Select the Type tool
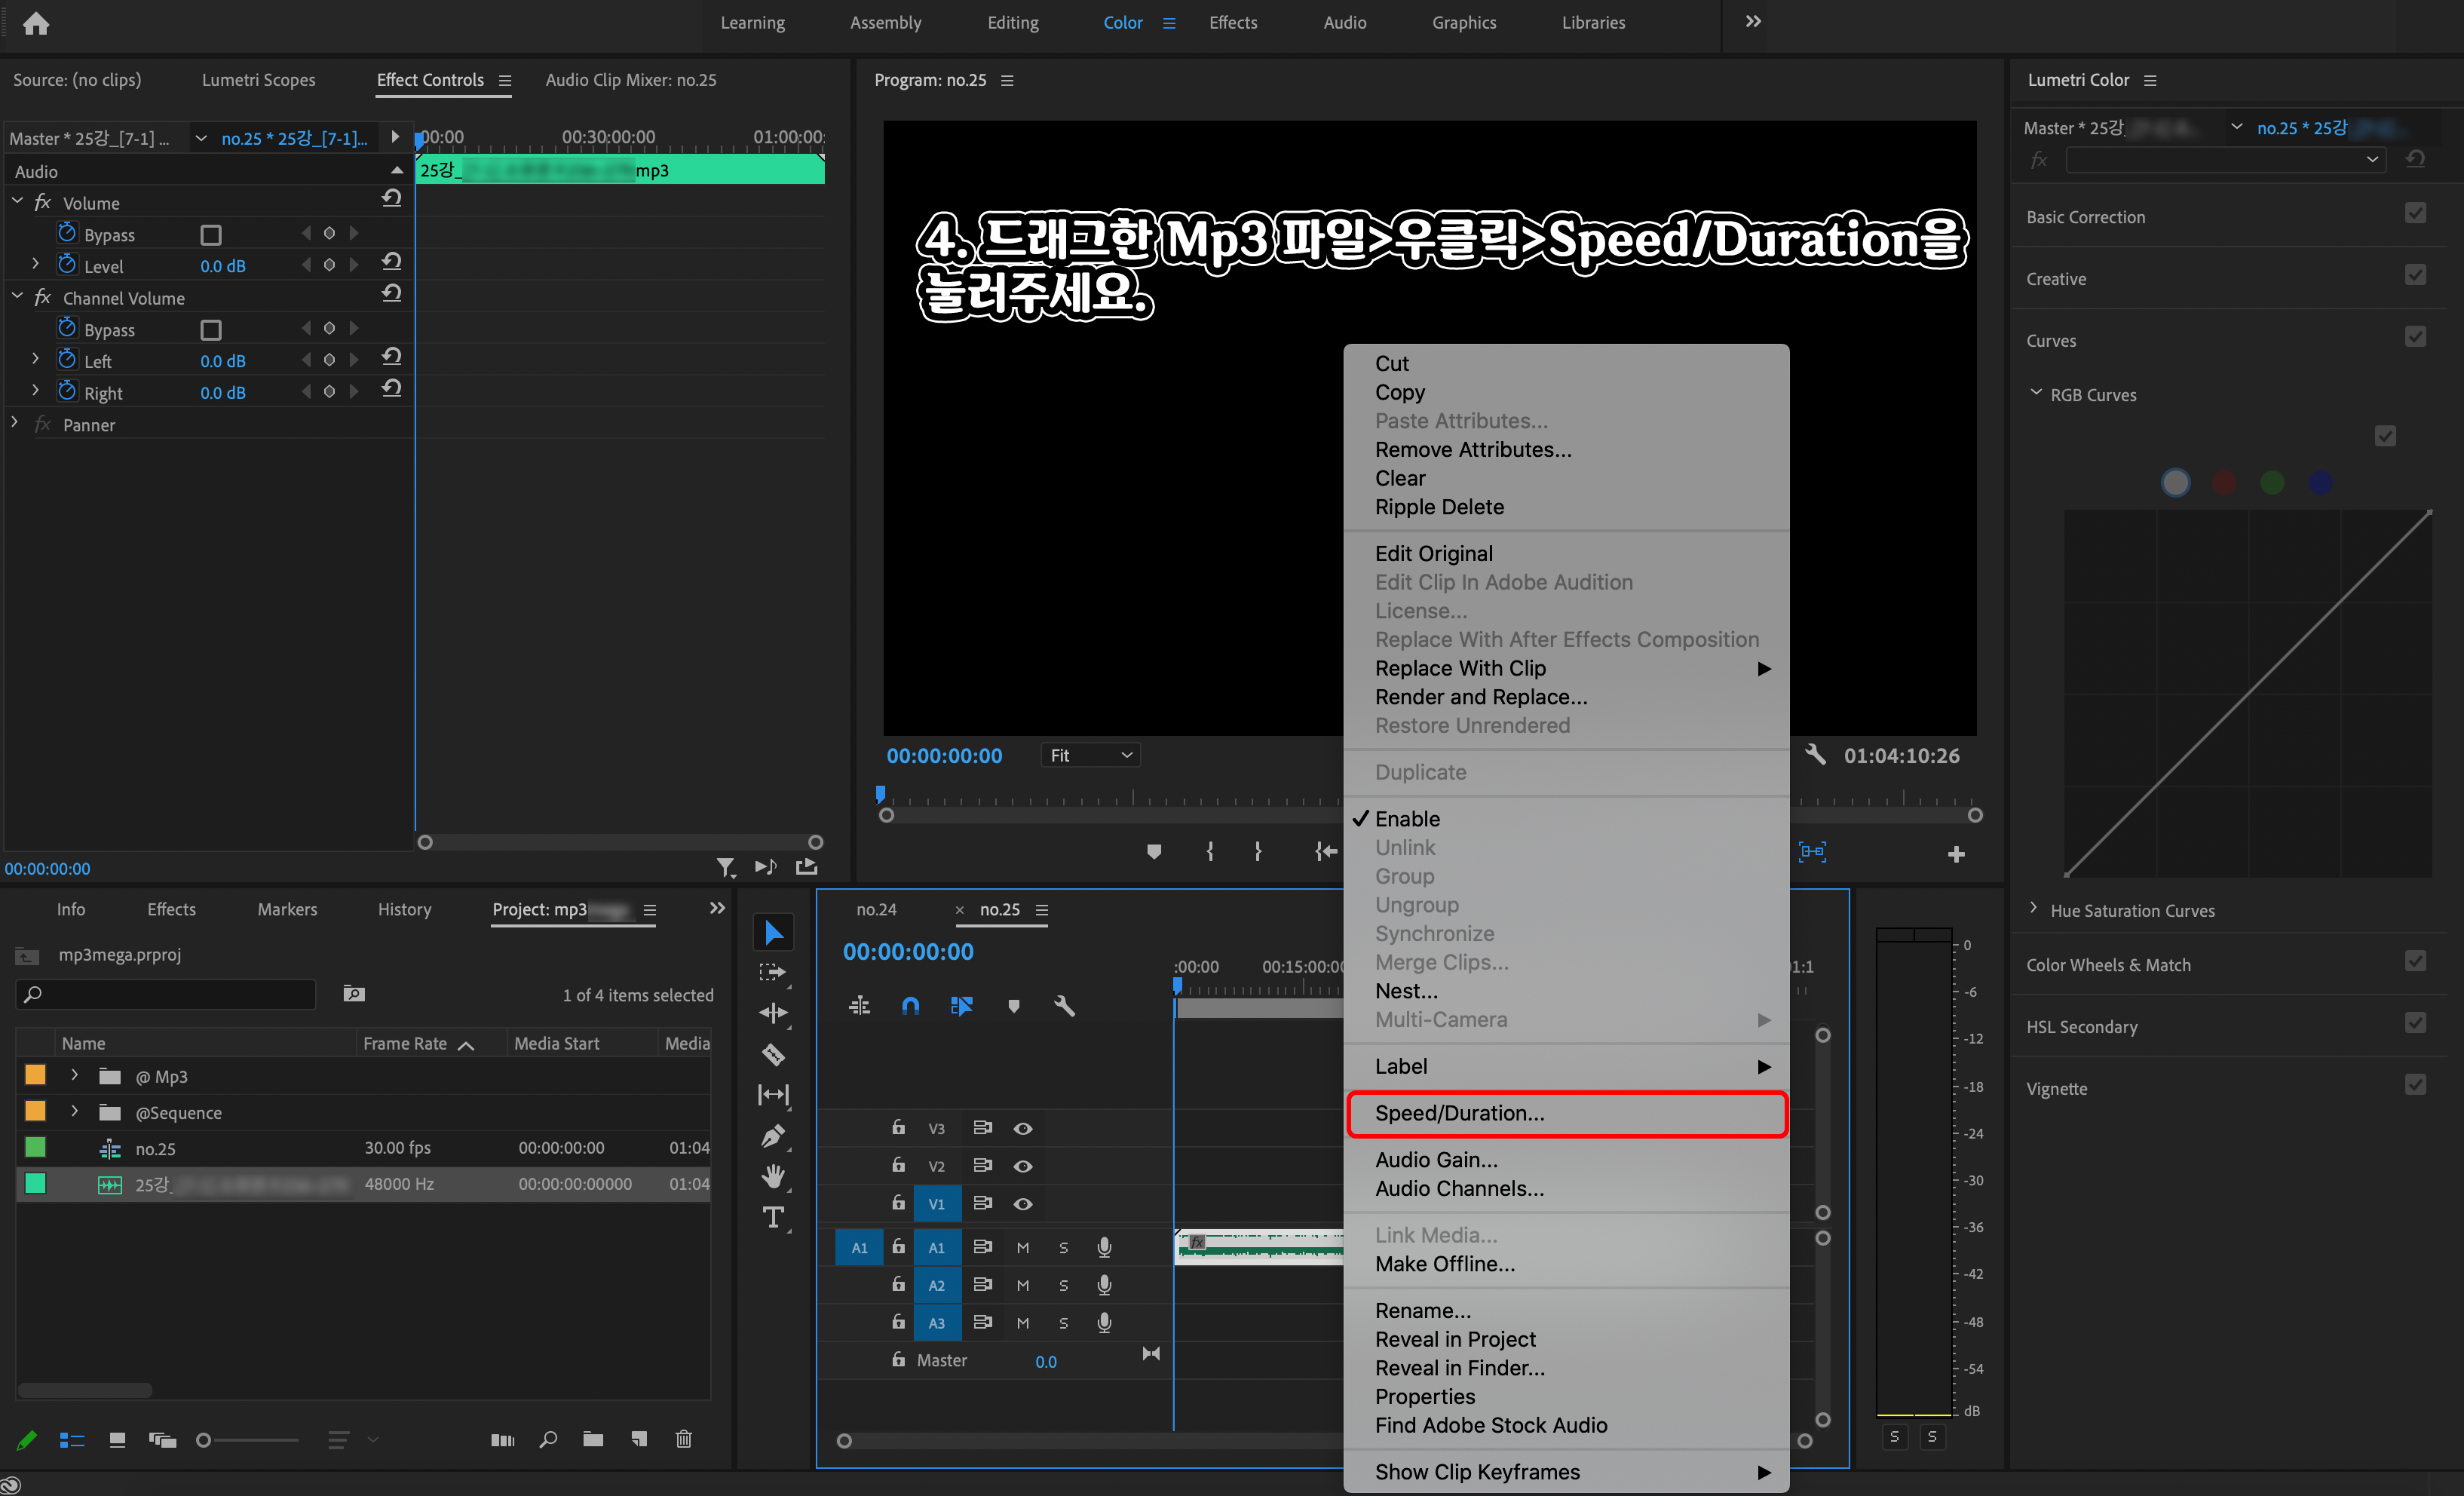Screen dimensions: 2464x1496 (x=773, y=1217)
